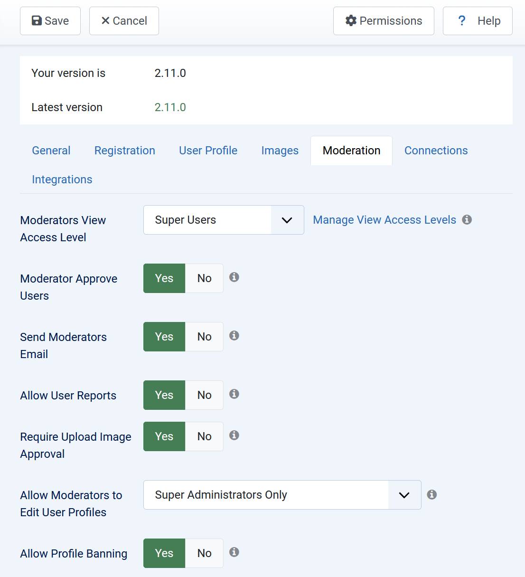Click info icon for Allow Moderators to Edit

click(x=432, y=495)
